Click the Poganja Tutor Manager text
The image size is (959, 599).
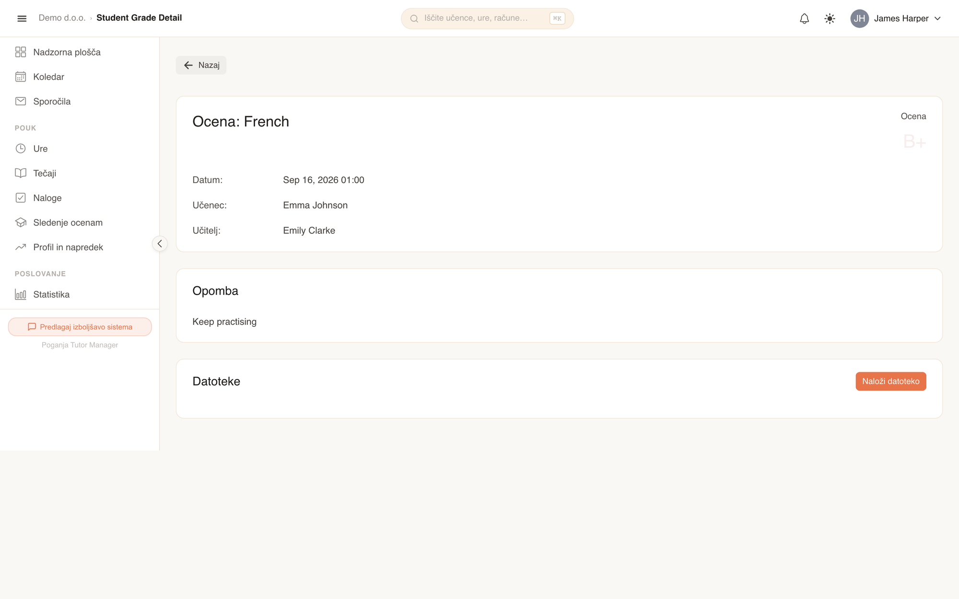(x=80, y=345)
